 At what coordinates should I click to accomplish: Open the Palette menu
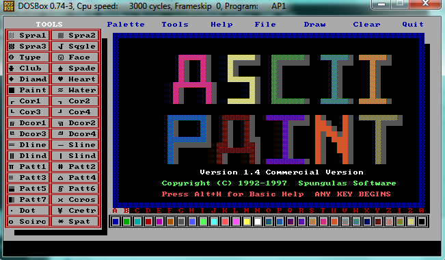click(x=126, y=25)
